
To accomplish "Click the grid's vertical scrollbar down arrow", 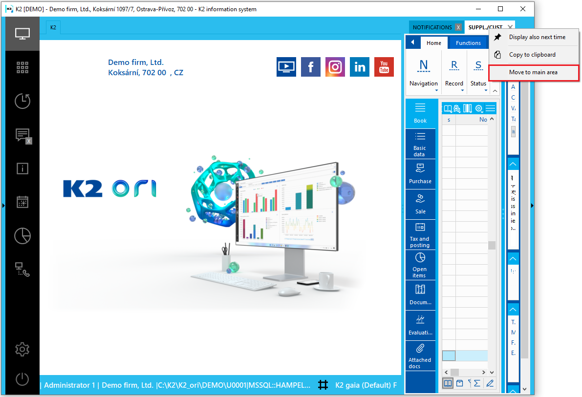I will [492, 372].
